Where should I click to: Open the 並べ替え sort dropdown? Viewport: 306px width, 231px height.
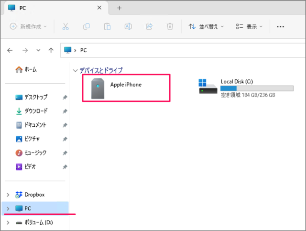pyautogui.click(x=206, y=27)
